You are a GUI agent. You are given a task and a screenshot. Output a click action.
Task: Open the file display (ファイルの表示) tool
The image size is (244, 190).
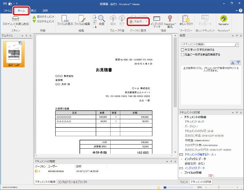tap(64, 19)
